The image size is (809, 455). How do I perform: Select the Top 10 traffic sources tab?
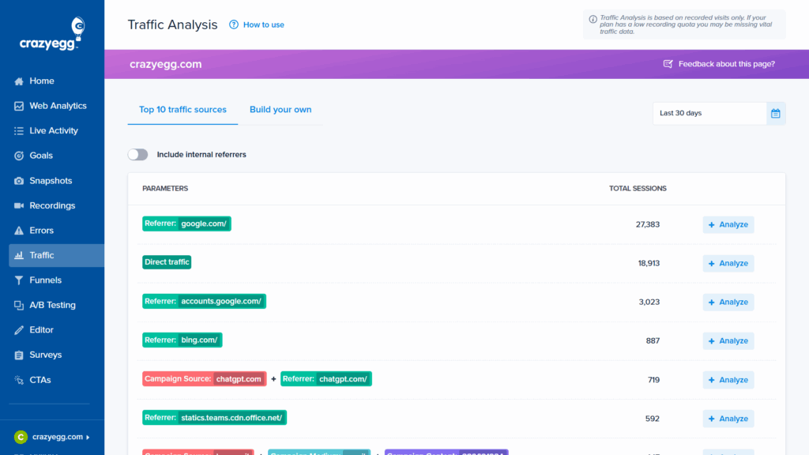(x=182, y=110)
